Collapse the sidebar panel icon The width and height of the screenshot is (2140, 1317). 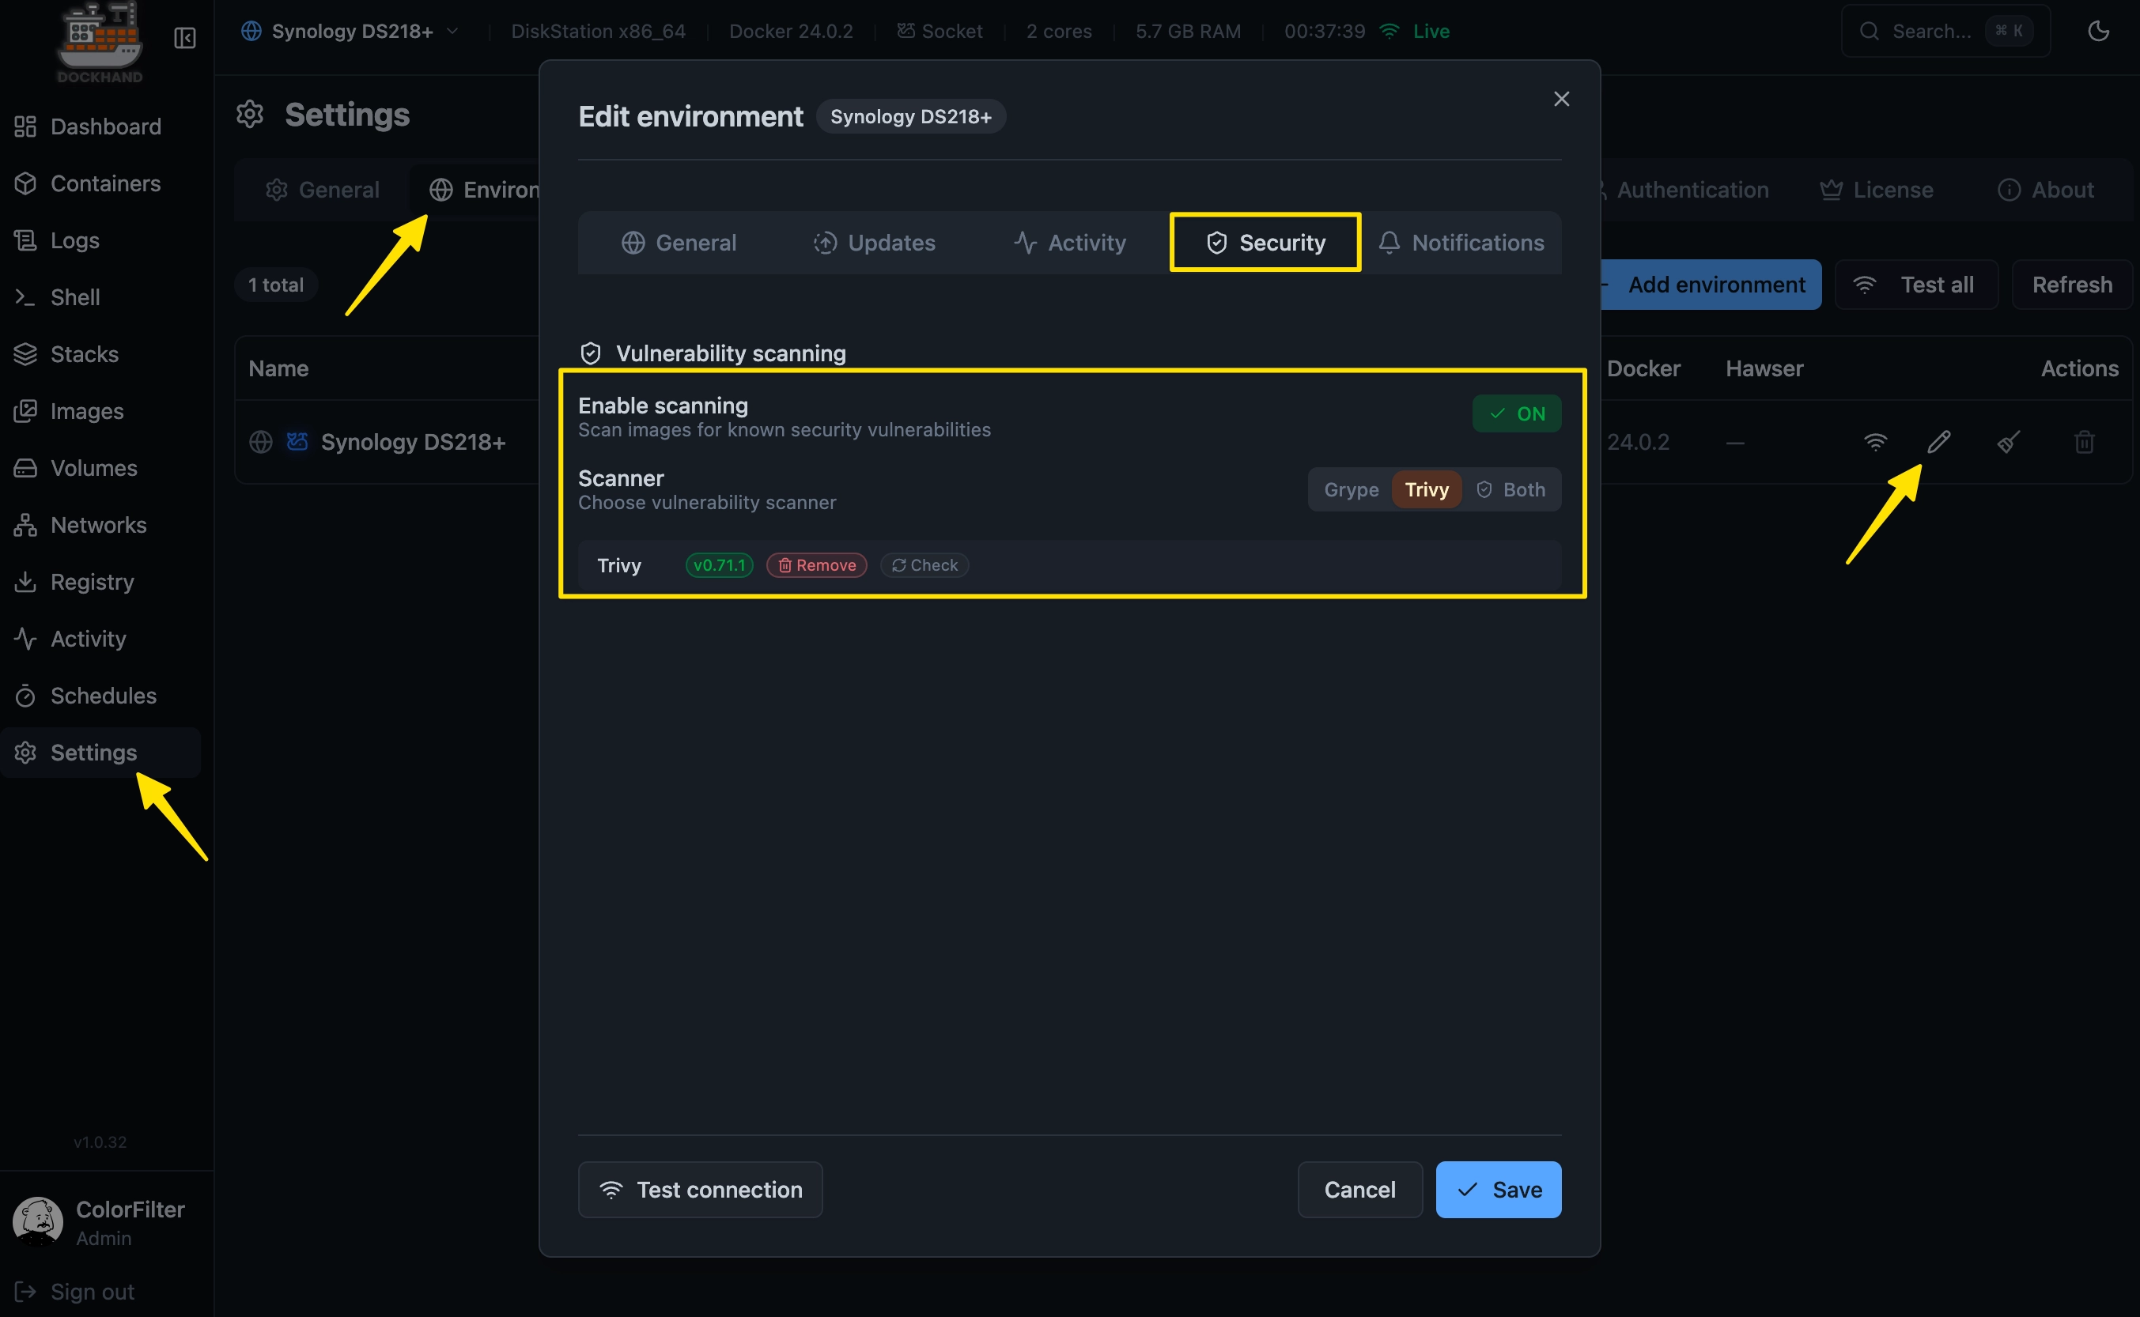pyautogui.click(x=185, y=38)
